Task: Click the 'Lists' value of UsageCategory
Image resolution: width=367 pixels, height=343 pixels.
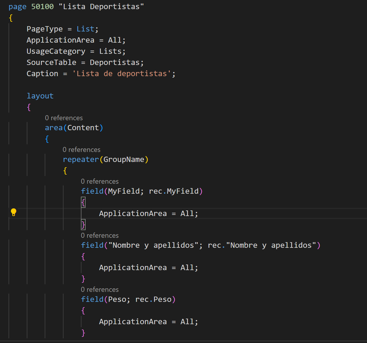Action: (110, 51)
